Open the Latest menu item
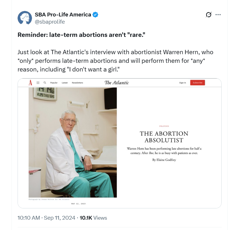Screen dimensions: 232x230 [65, 83]
